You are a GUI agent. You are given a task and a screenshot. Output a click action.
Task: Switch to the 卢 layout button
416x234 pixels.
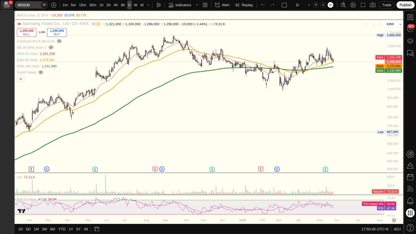[x=316, y=5]
